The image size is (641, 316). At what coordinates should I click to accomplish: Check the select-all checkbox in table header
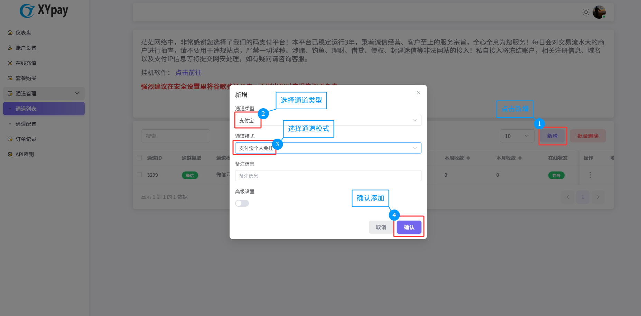(x=139, y=158)
